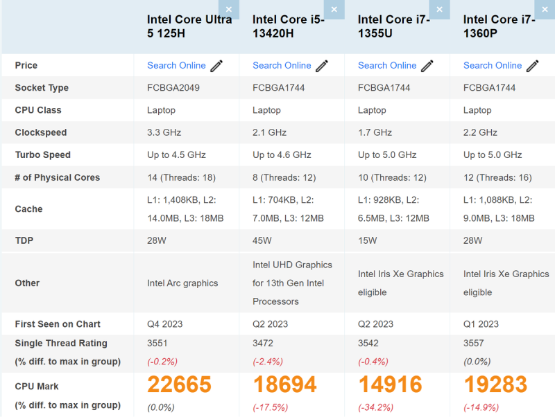Click the x icon above Intel Core i5-13420H
This screenshot has width=555, height=417.
[x=334, y=10]
